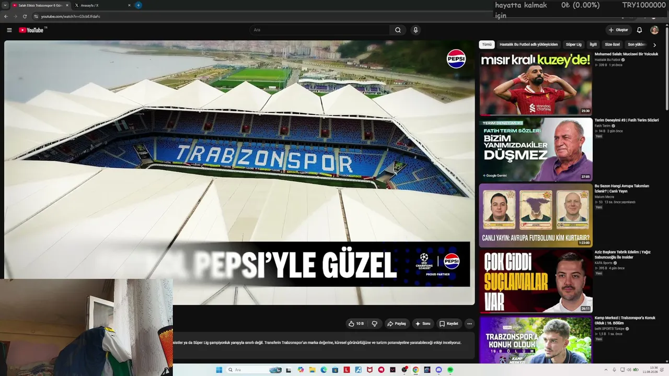669x376 pixels.
Task: Select the Süper Lig filter chip
Action: 574,45
